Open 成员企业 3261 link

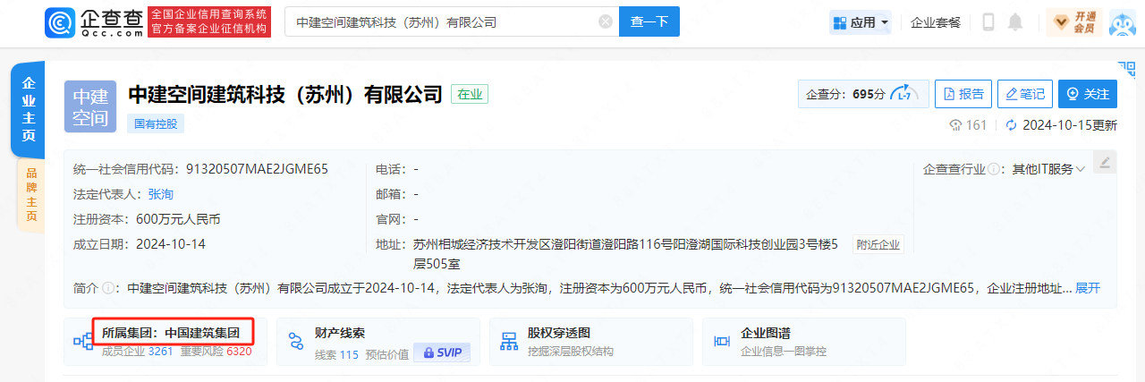coord(138,352)
